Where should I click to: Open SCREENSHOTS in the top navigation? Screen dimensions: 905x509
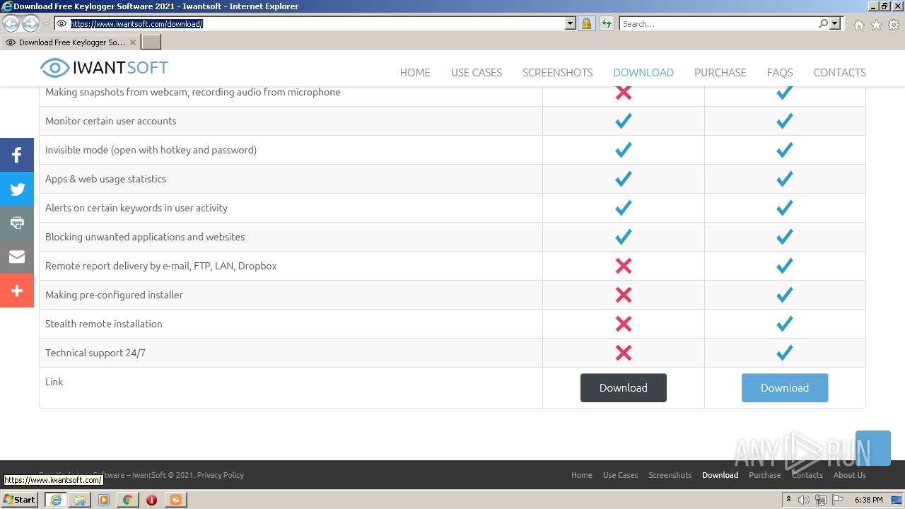pyautogui.click(x=558, y=72)
